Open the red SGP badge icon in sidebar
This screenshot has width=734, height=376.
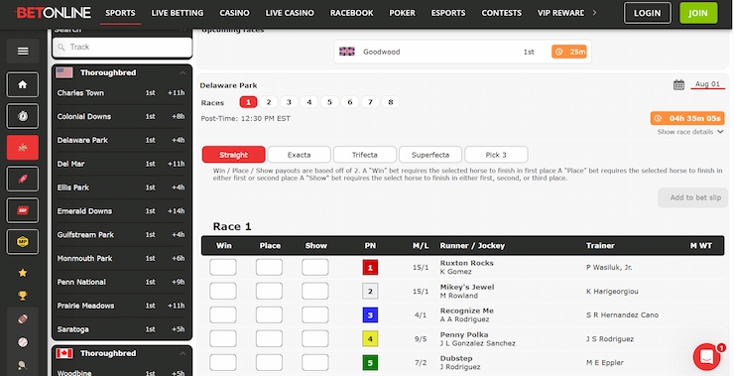[x=23, y=210]
